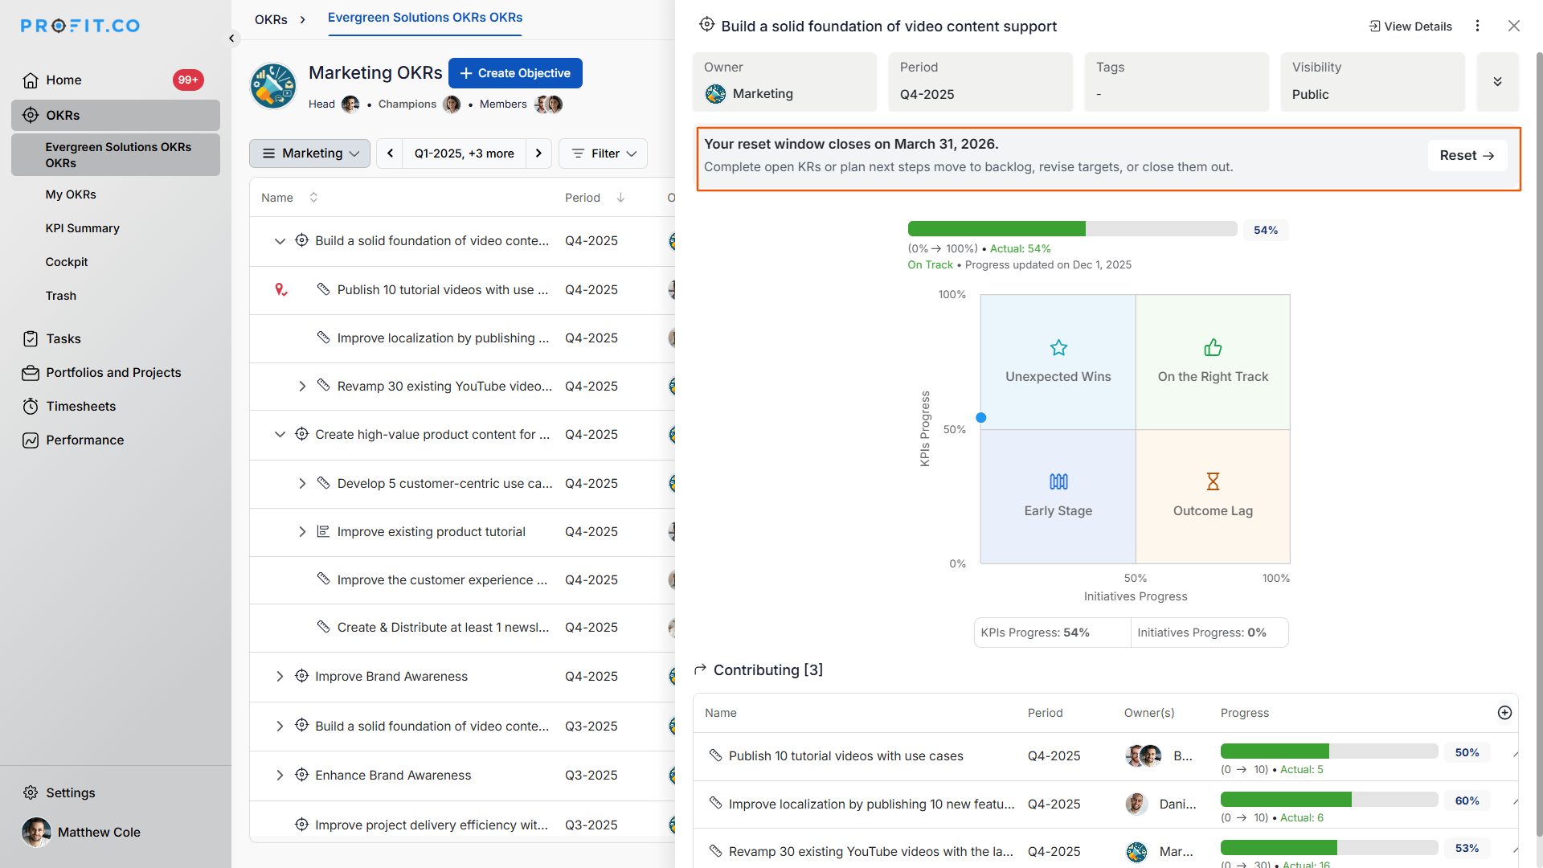Open the Evergreen Solutions OKRs breadcrumb tab

pos(424,18)
